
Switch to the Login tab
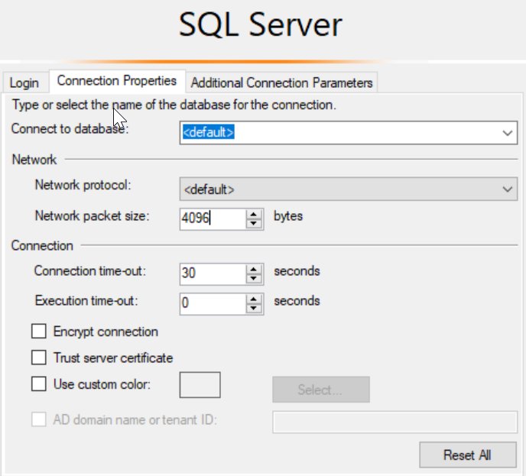(24, 83)
